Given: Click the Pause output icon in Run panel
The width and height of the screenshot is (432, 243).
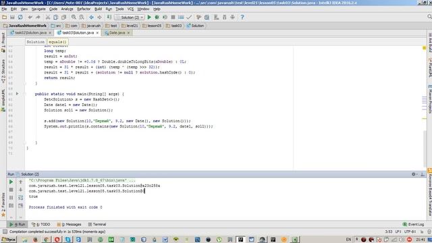Looking at the screenshot, I should pos(11,198).
